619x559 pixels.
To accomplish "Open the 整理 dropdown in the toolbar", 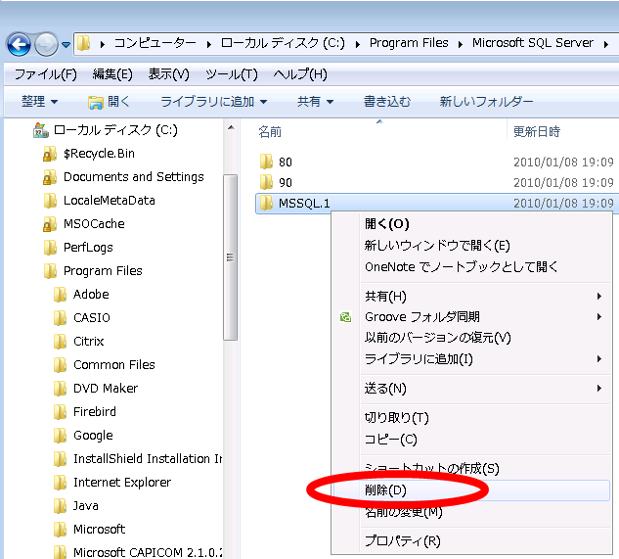I will coord(39,102).
